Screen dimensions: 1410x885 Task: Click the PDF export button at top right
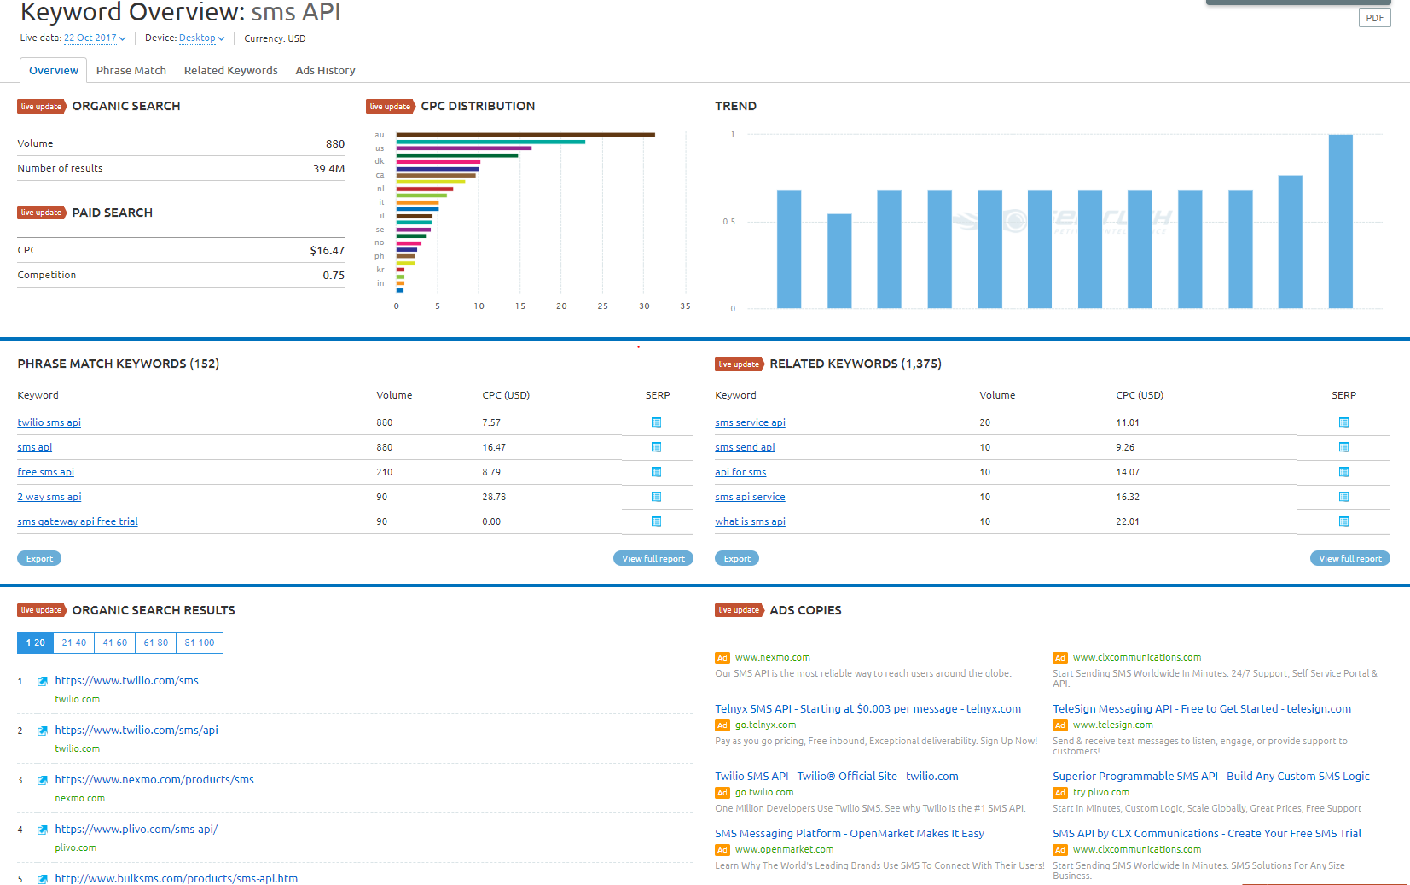tap(1374, 17)
